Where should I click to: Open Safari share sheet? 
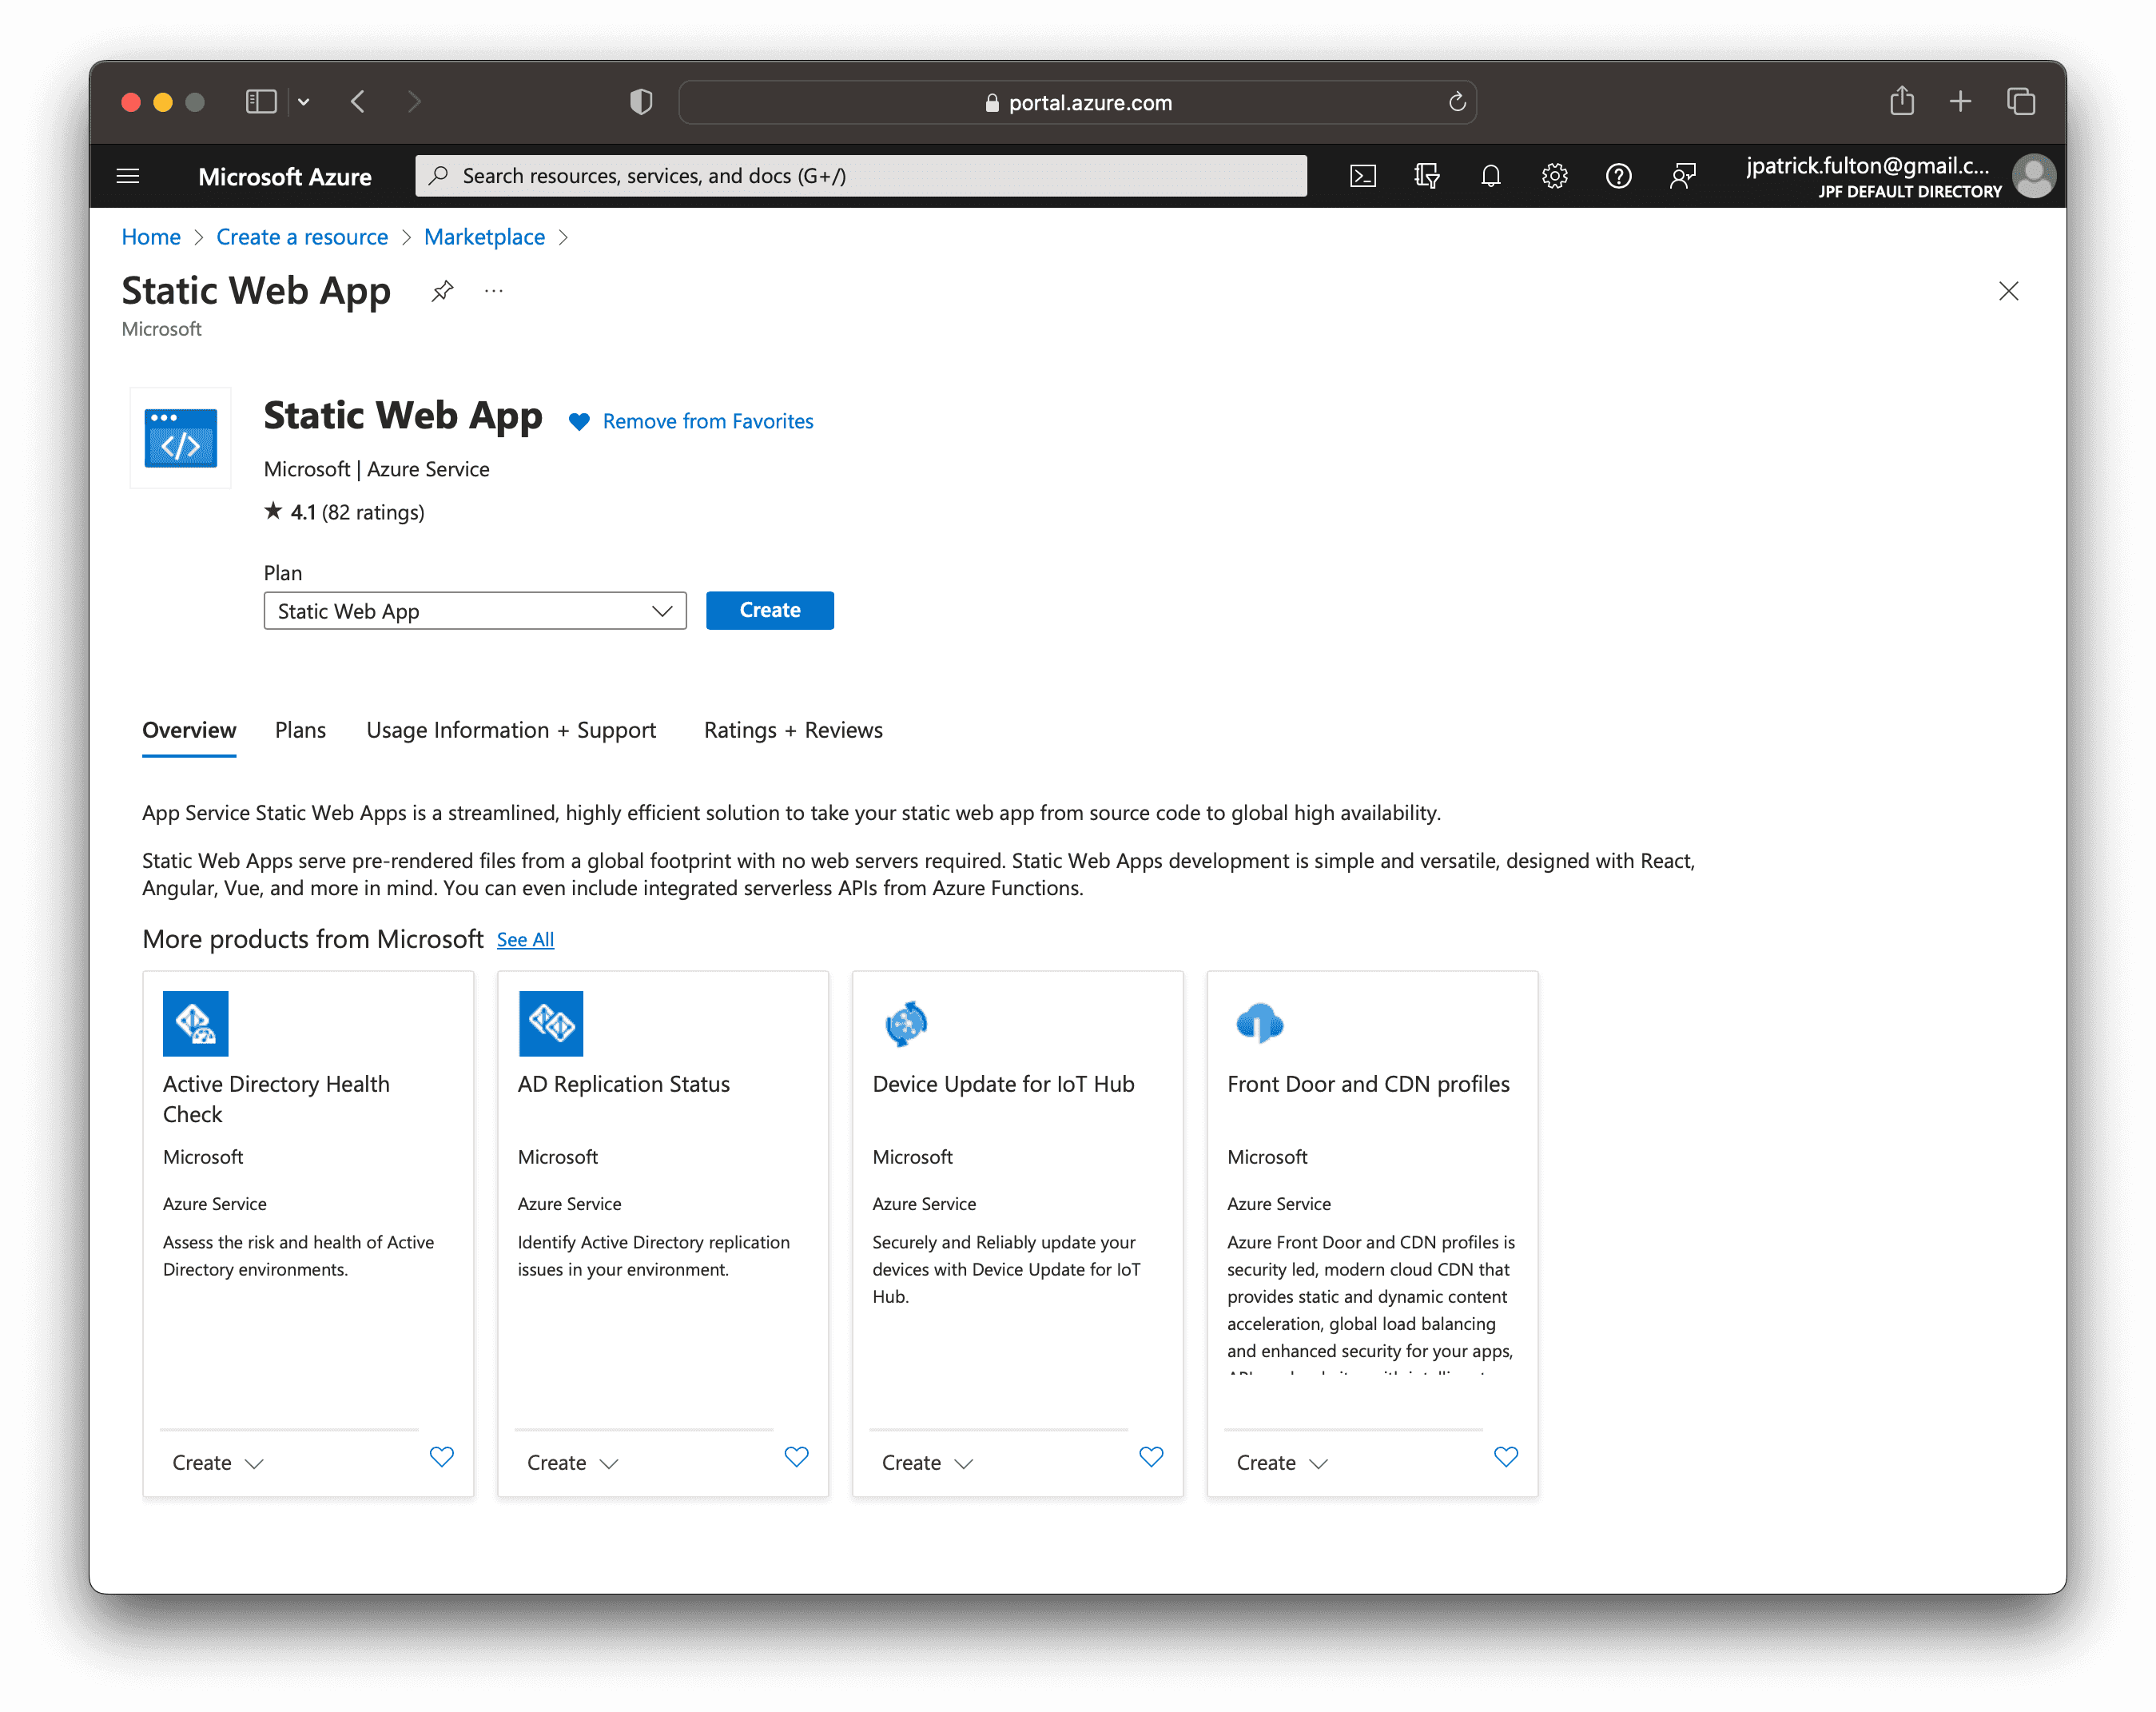1902,101
